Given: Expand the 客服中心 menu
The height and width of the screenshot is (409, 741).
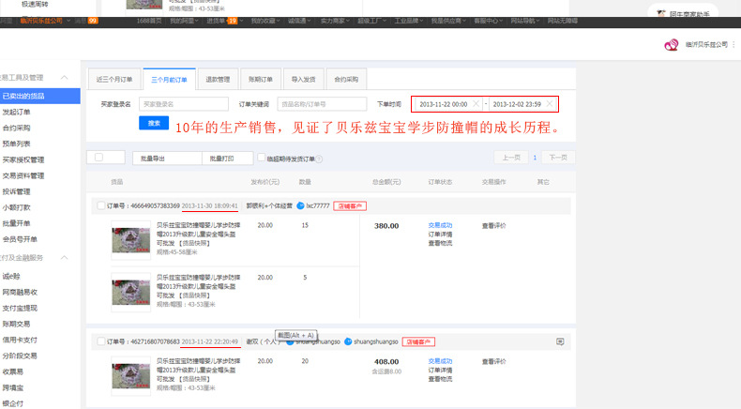Looking at the screenshot, I should (x=489, y=21).
